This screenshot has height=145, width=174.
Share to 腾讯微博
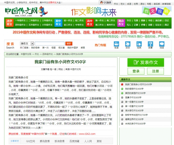45,141
